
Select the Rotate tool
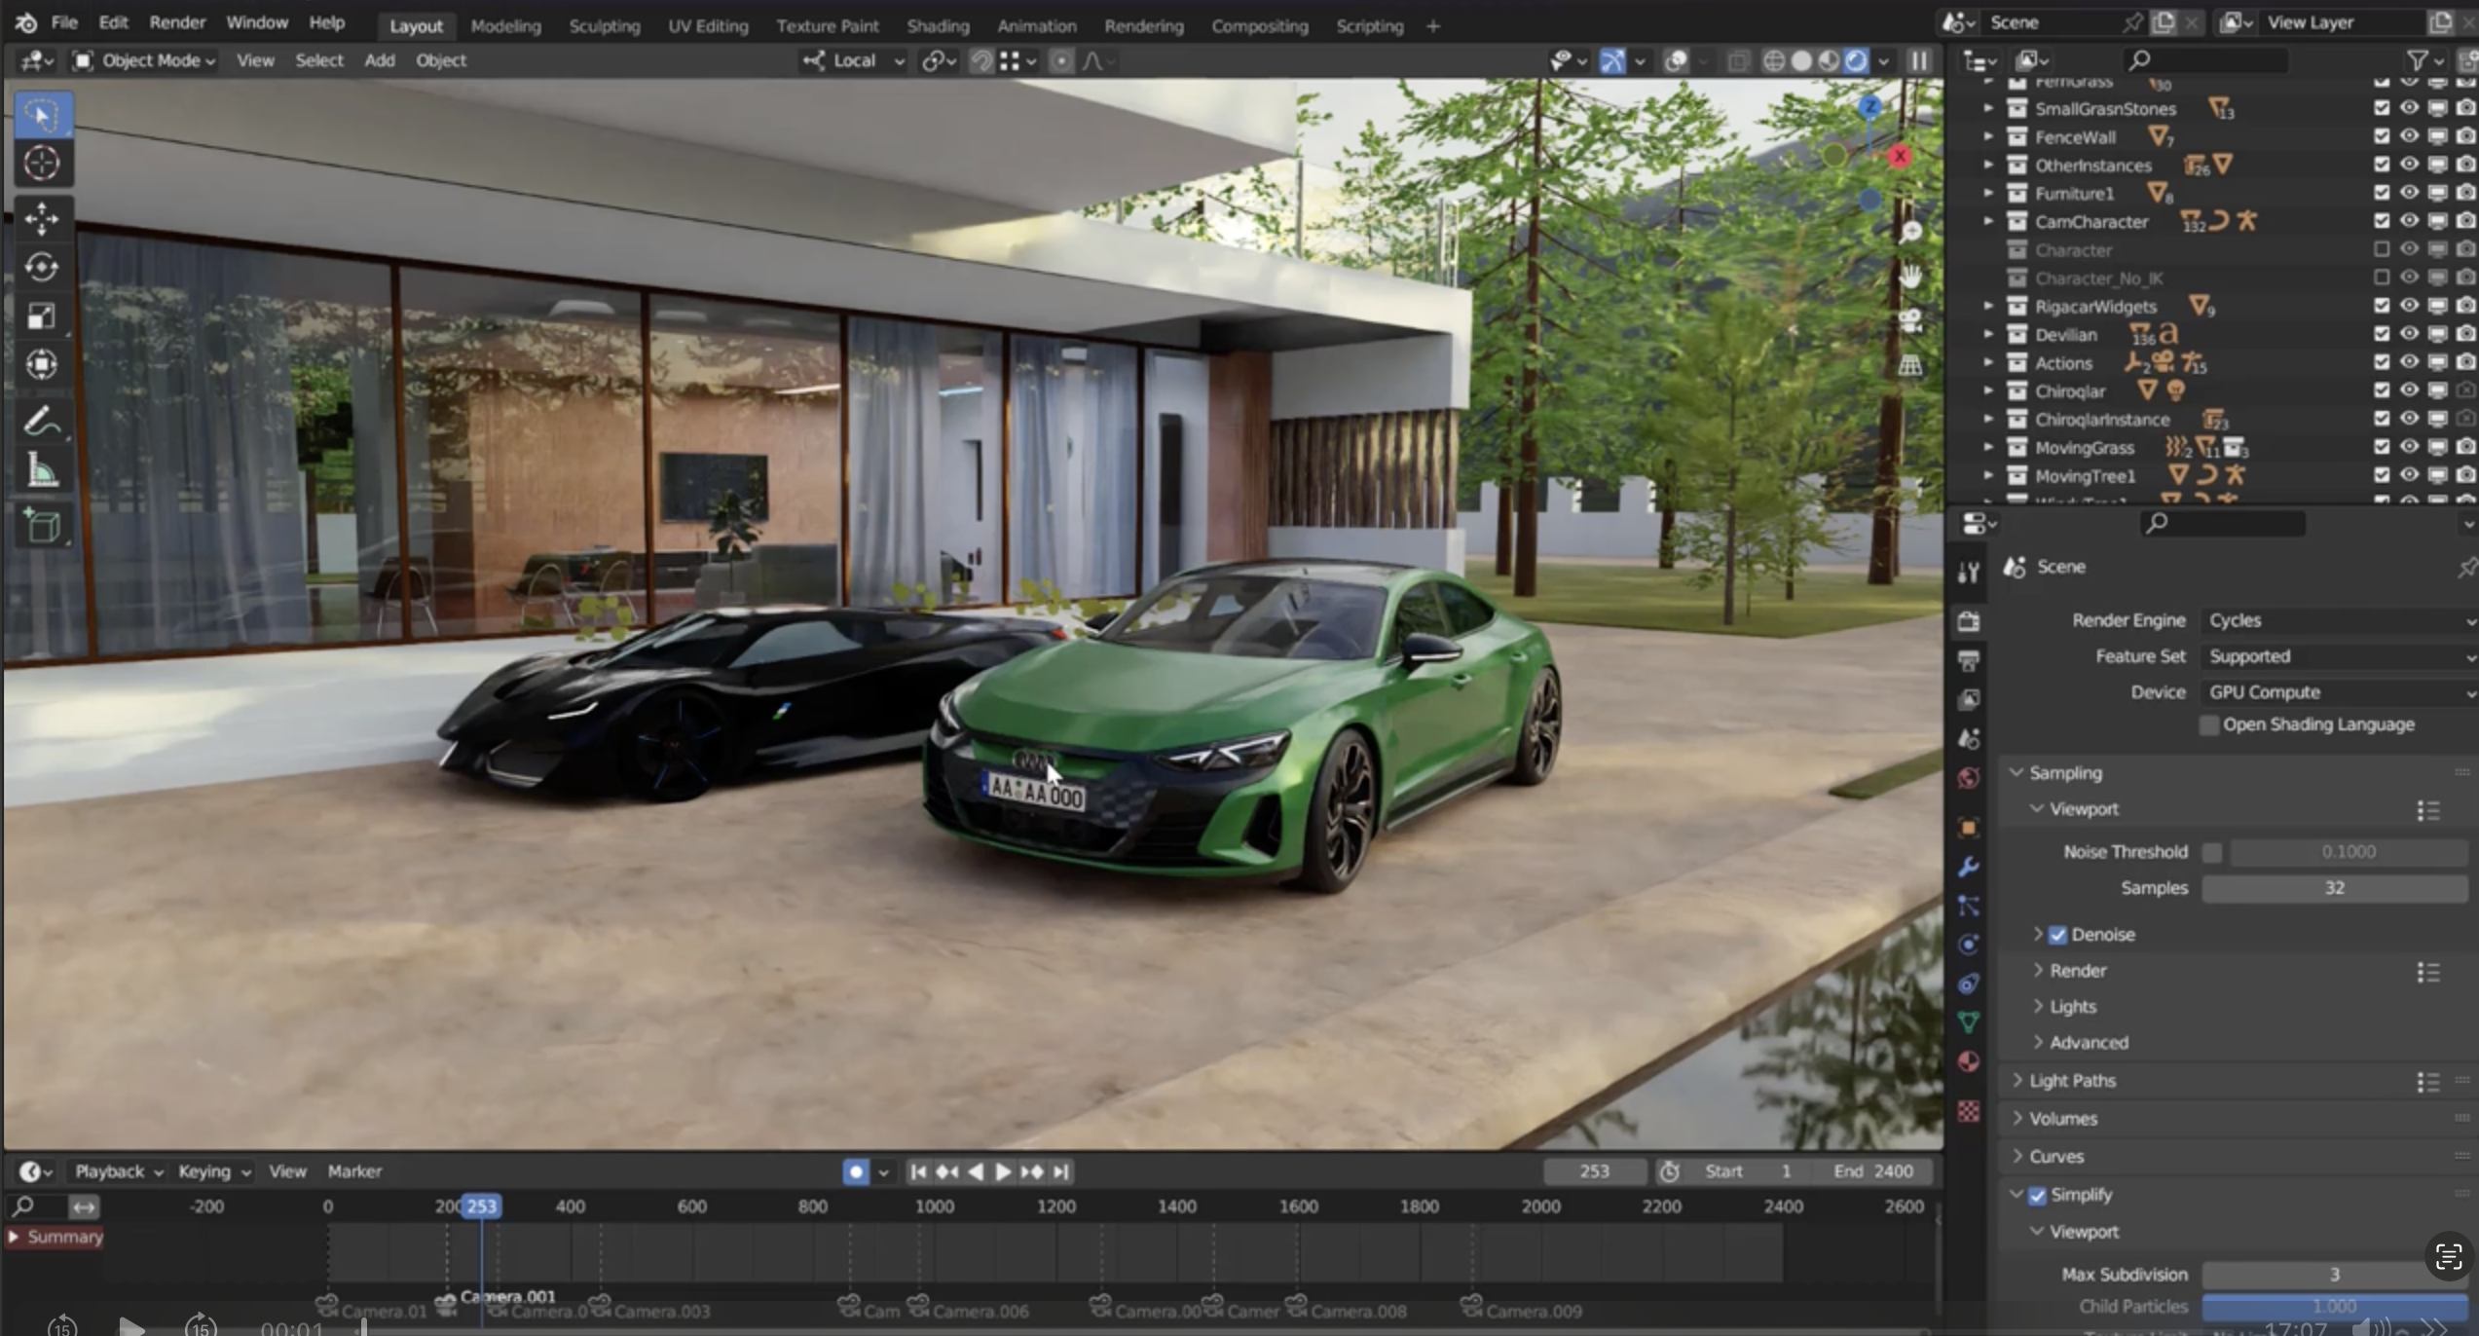pos(41,267)
